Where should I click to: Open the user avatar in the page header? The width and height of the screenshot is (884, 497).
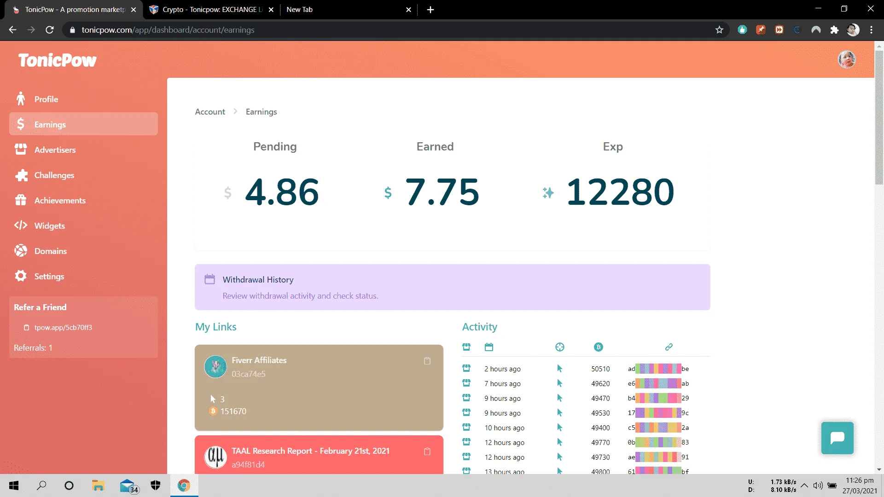tap(847, 59)
